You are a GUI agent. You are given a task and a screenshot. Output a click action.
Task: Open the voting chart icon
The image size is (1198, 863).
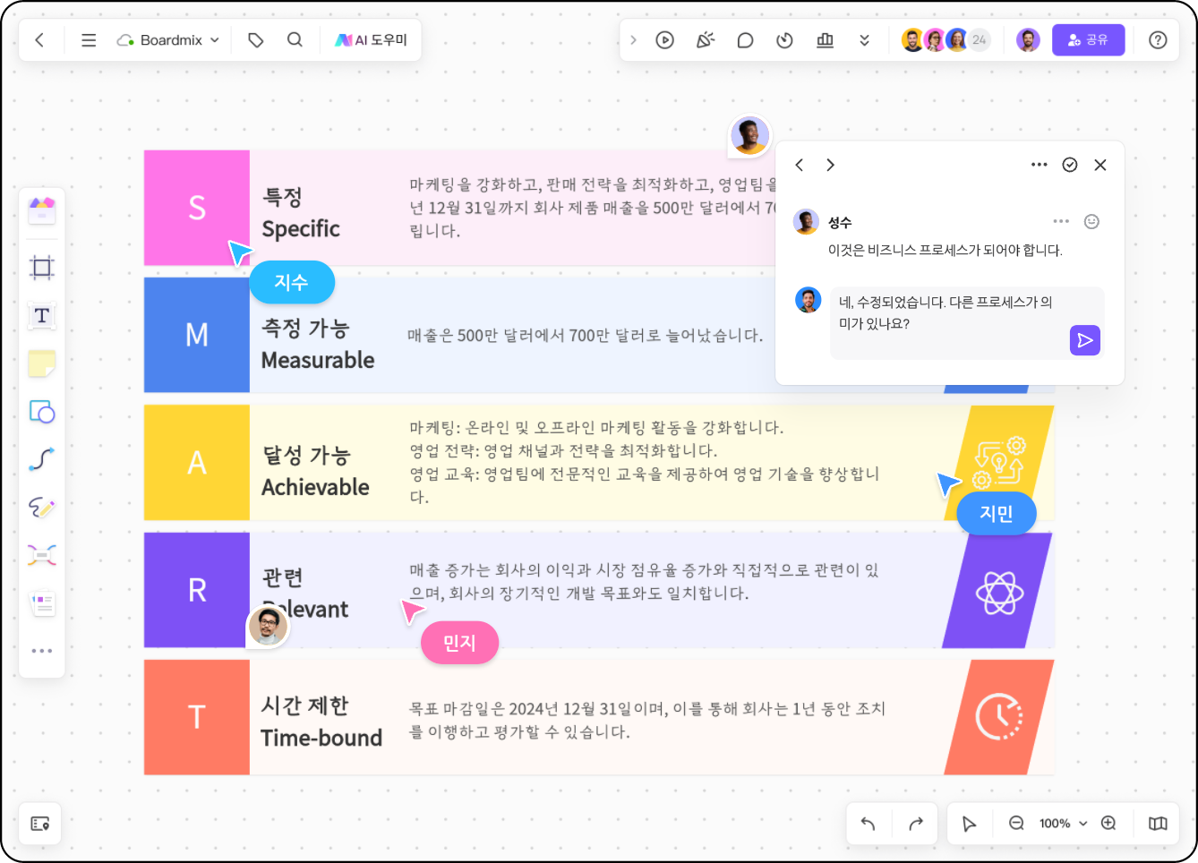(826, 40)
